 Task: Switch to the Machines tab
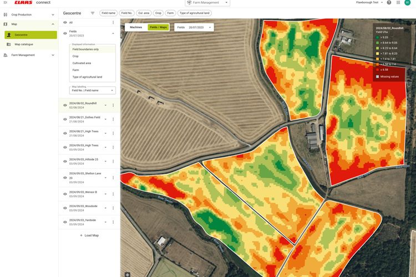[135, 27]
